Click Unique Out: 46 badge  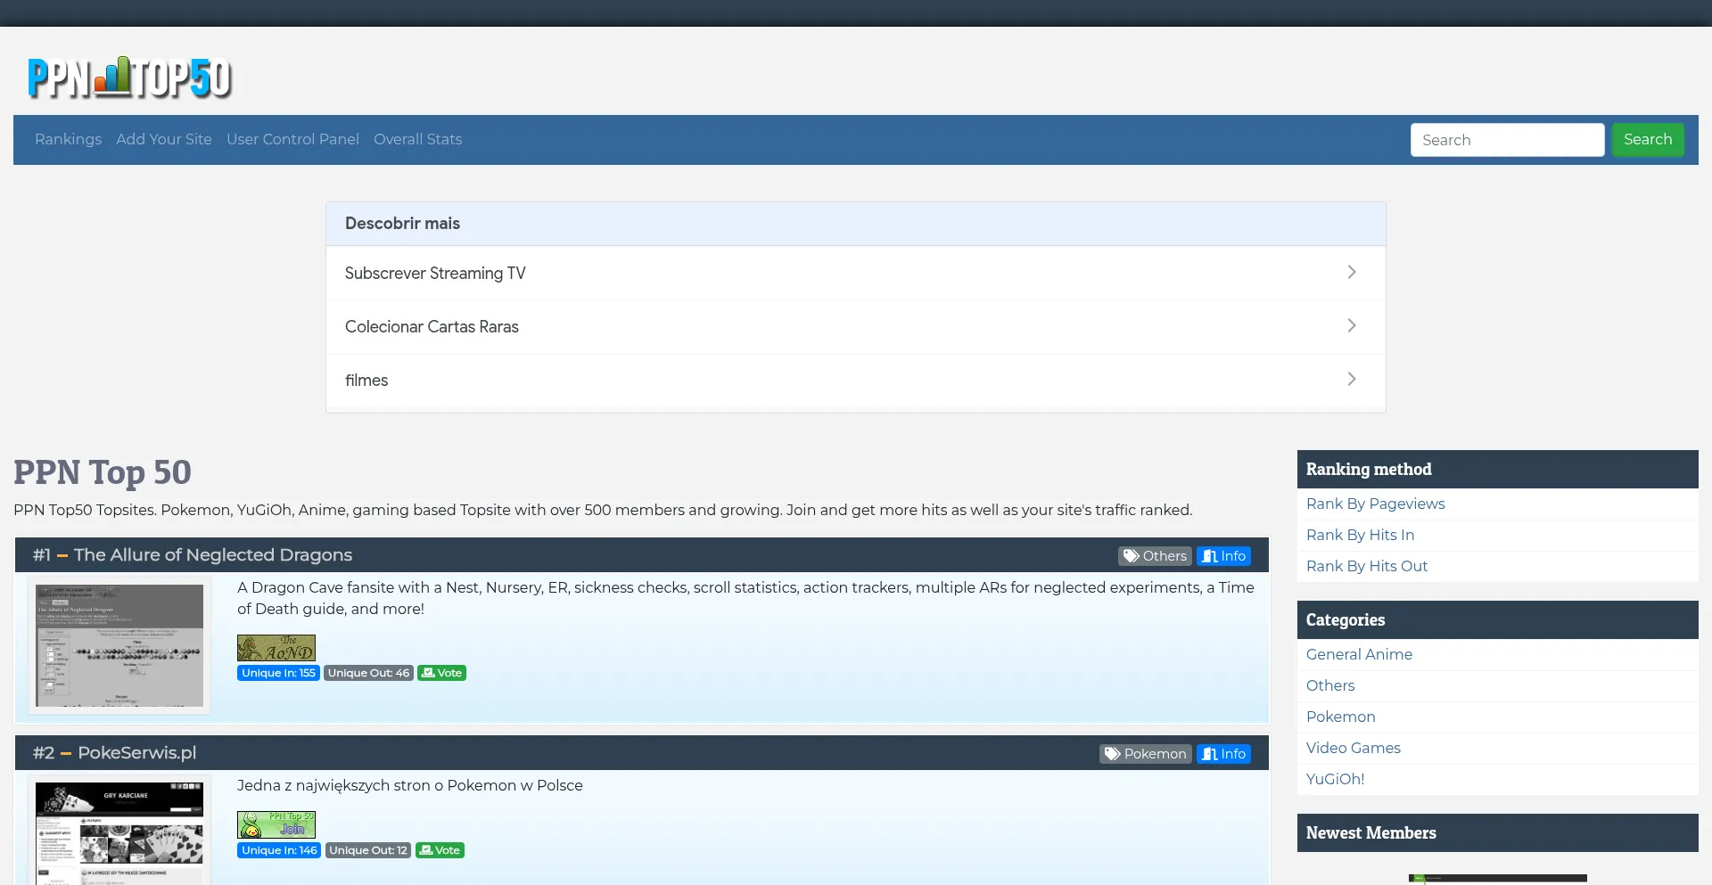pos(368,673)
